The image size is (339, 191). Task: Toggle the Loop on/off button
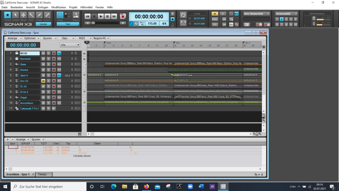pyautogui.click(x=183, y=15)
